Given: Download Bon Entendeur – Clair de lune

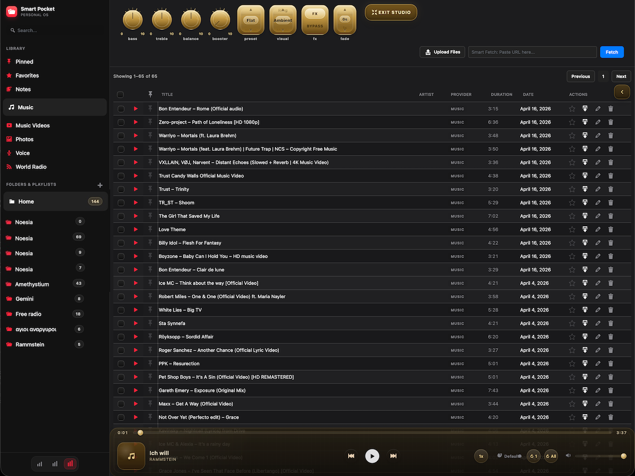Looking at the screenshot, I should click(585, 270).
